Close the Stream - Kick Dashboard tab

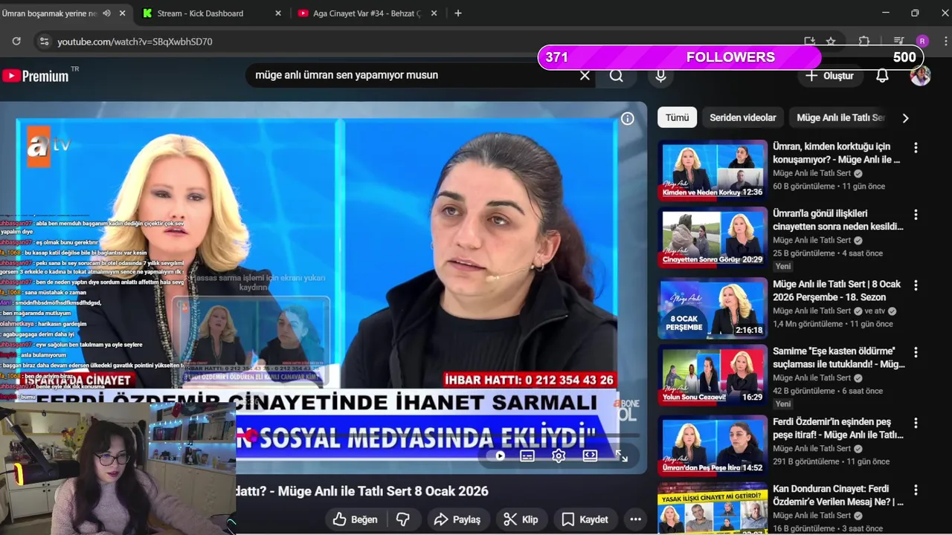pyautogui.click(x=278, y=13)
